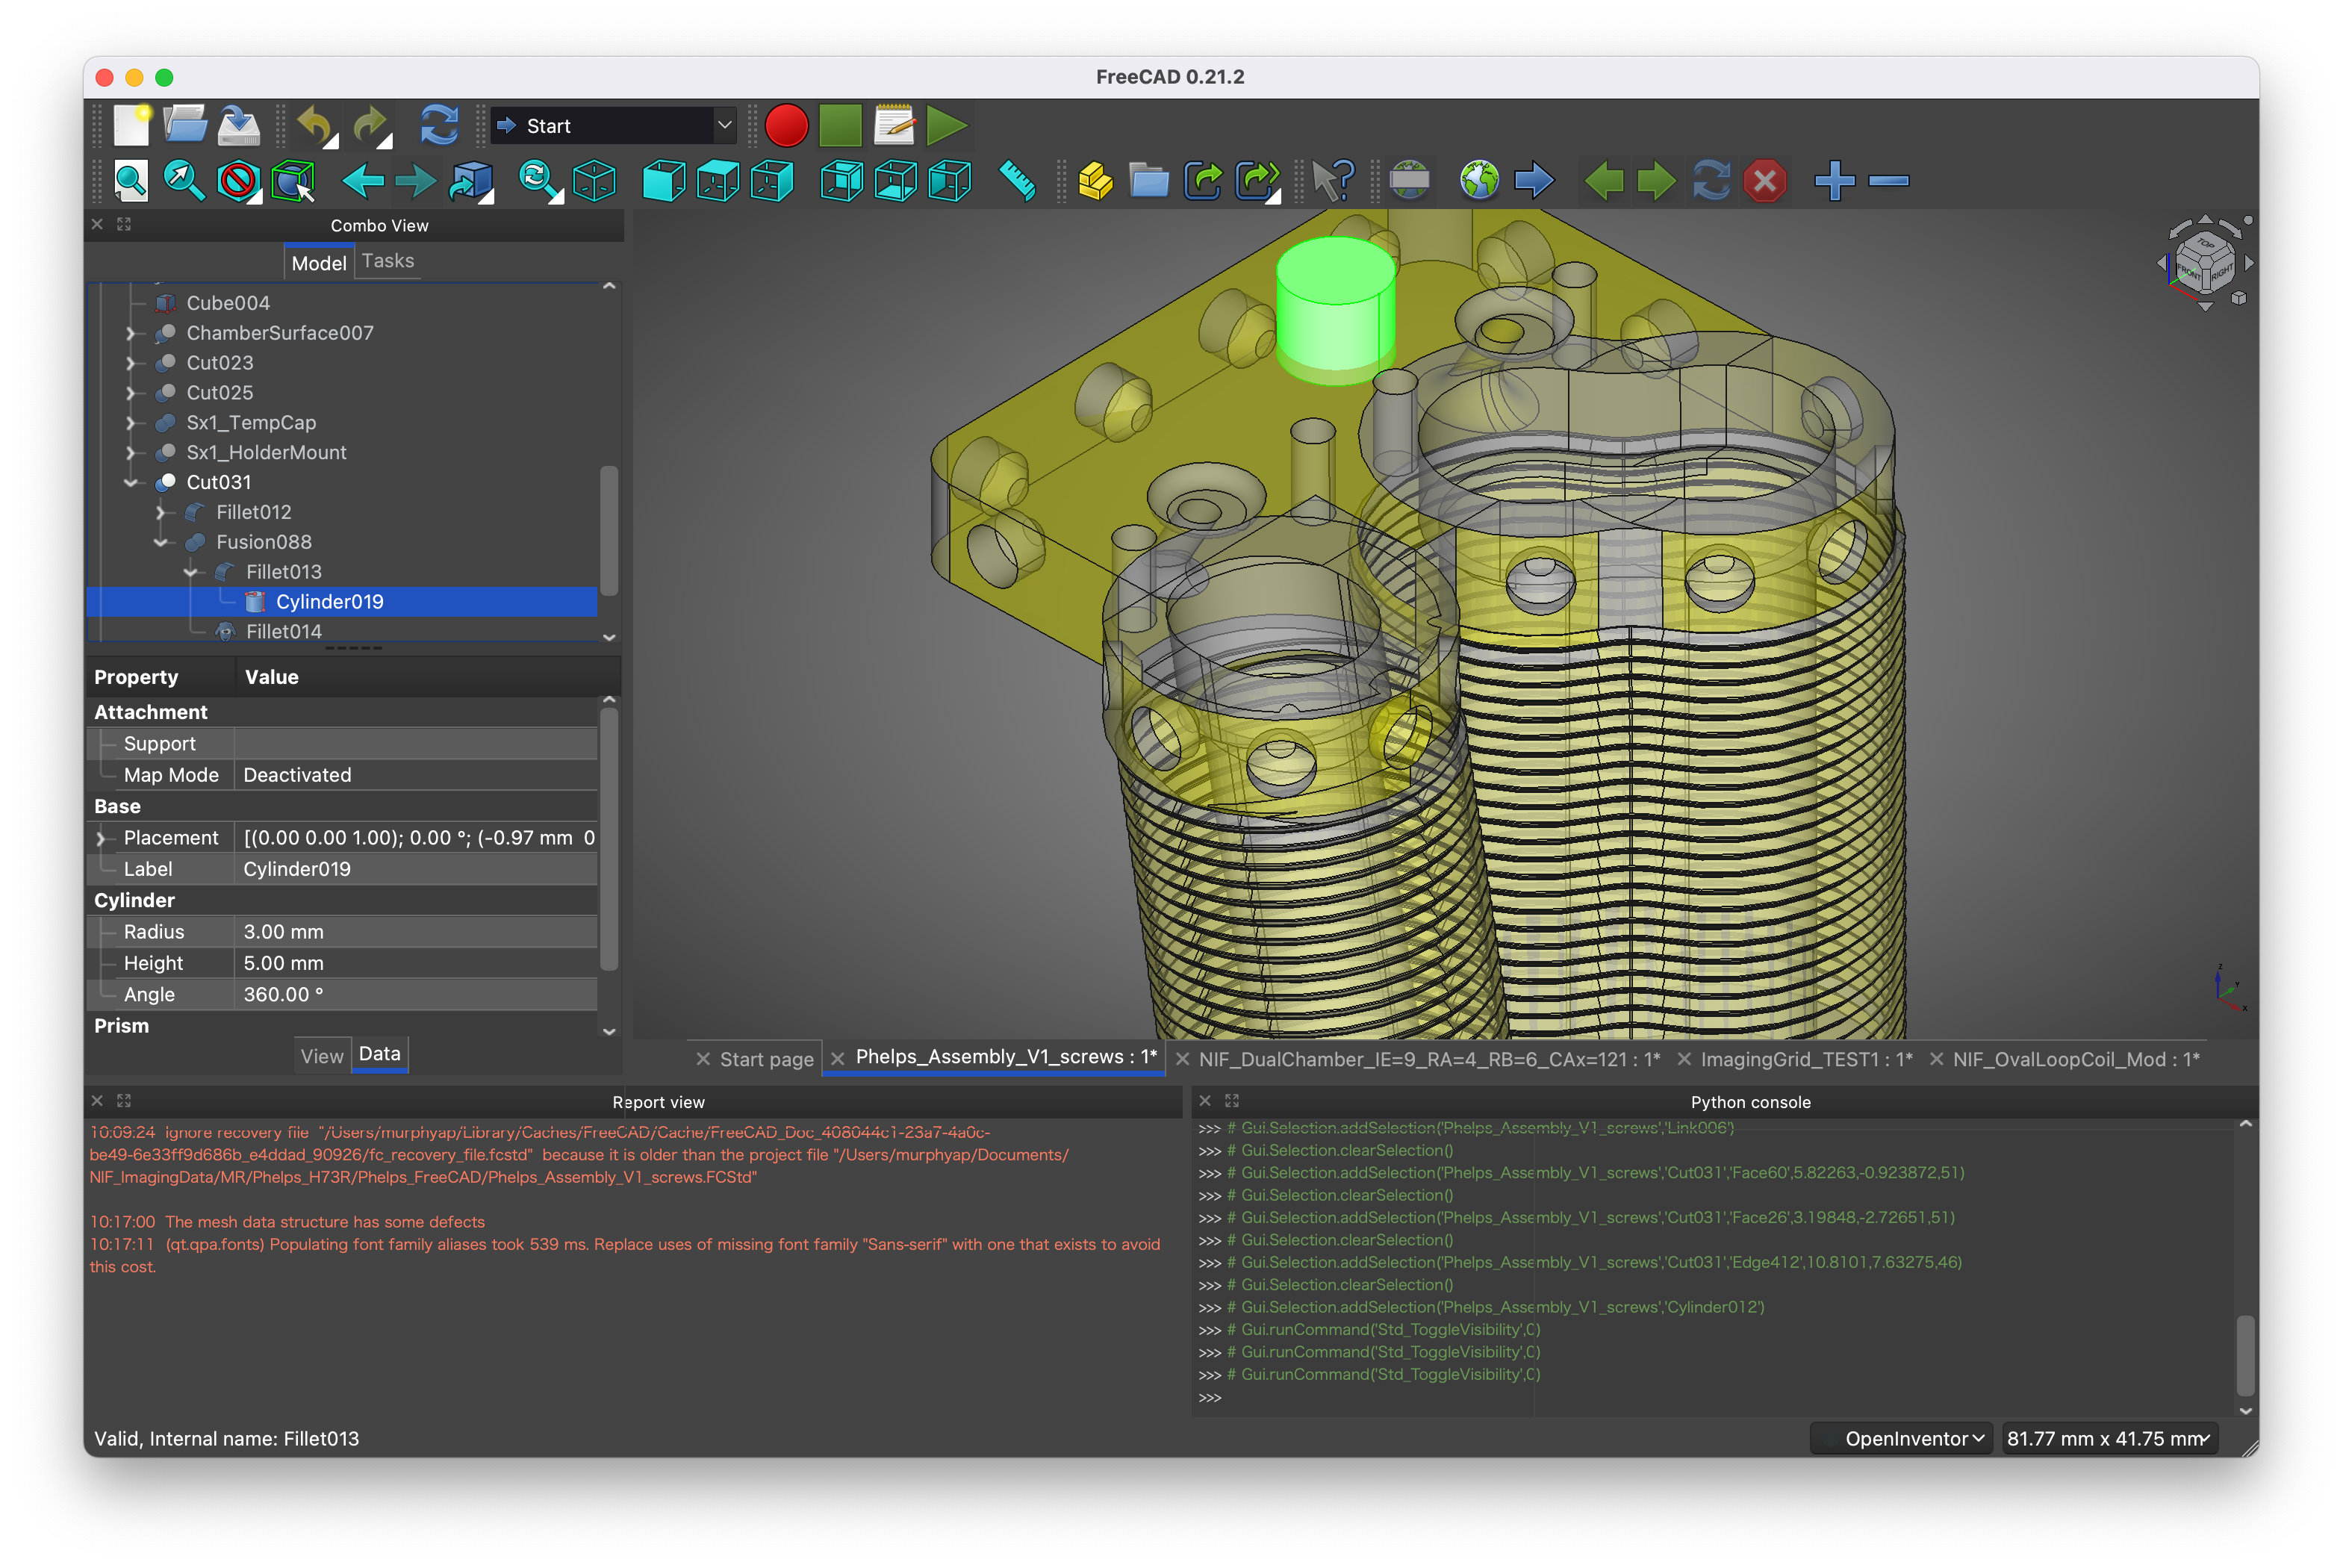The image size is (2343, 1568).
Task: Close the Phelps_Assembly_V1_screws tab
Action: click(x=838, y=1059)
